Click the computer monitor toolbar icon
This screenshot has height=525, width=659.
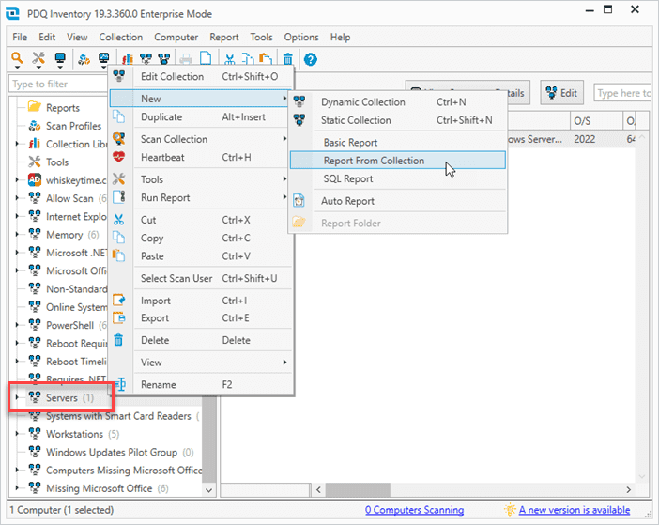pyautogui.click(x=60, y=57)
